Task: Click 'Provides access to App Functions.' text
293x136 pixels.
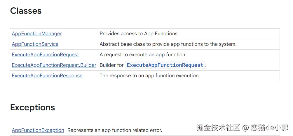Action: point(139,34)
